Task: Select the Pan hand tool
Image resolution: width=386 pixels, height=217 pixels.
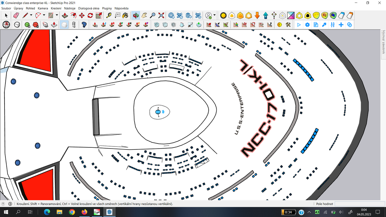Action: [144, 15]
